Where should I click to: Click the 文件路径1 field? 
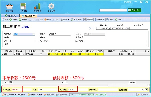click(24, 41)
